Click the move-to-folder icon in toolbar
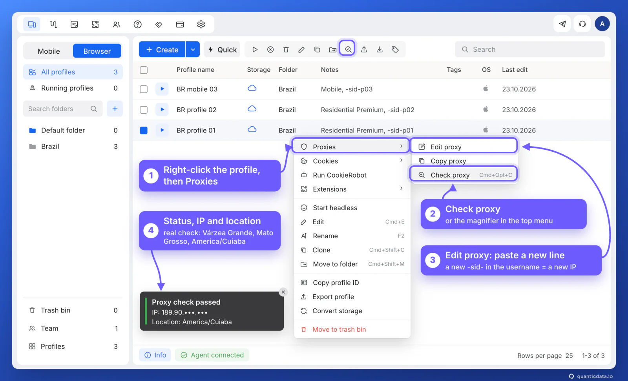628x381 pixels. pos(333,50)
